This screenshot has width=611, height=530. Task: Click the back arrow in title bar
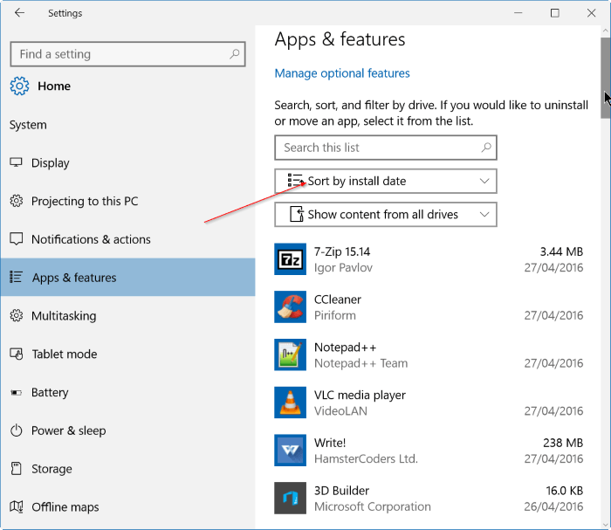pos(19,13)
